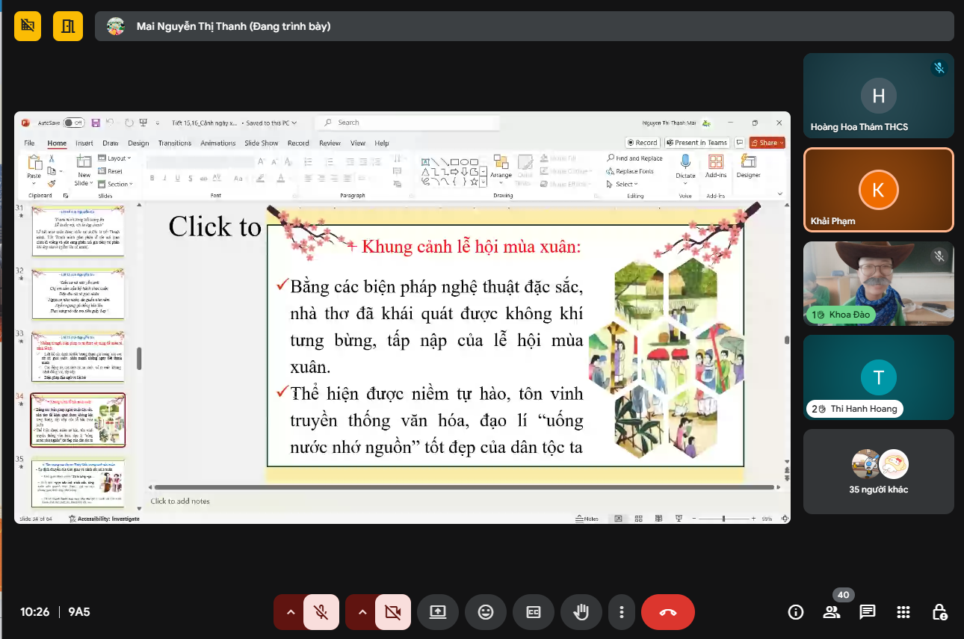Open host controls lock icon

939,612
